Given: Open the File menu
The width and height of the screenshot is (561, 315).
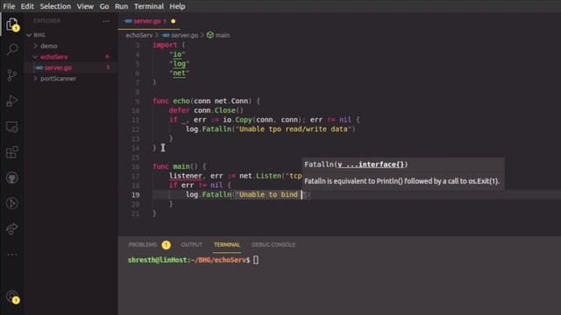Looking at the screenshot, I should coord(9,6).
